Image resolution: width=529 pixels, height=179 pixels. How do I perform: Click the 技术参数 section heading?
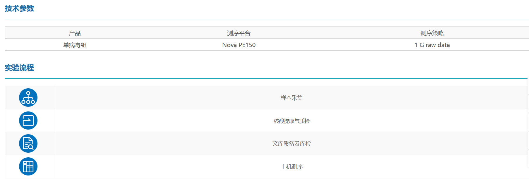tap(19, 8)
